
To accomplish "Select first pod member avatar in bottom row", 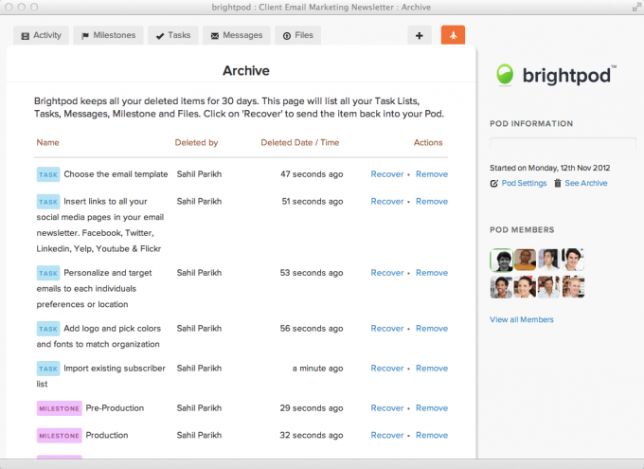I will (x=501, y=287).
